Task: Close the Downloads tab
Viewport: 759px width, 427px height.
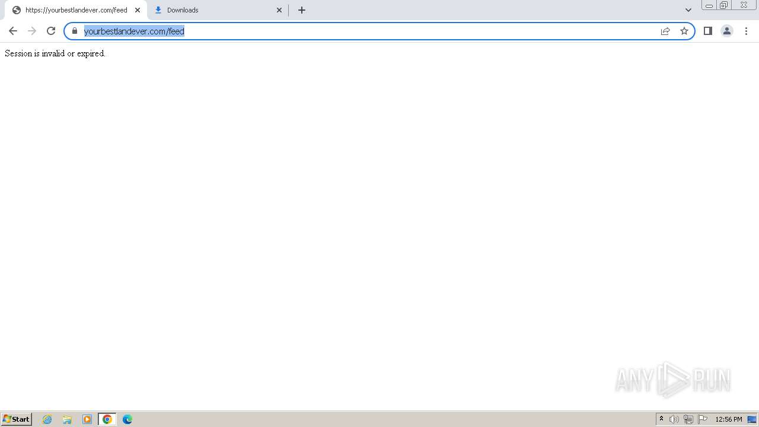Action: tap(279, 10)
